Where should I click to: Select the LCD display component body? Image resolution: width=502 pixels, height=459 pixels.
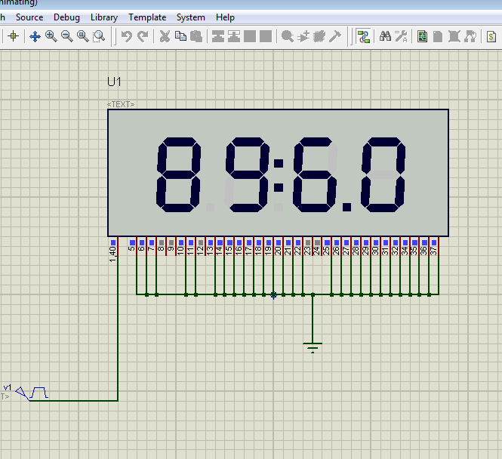click(278, 173)
